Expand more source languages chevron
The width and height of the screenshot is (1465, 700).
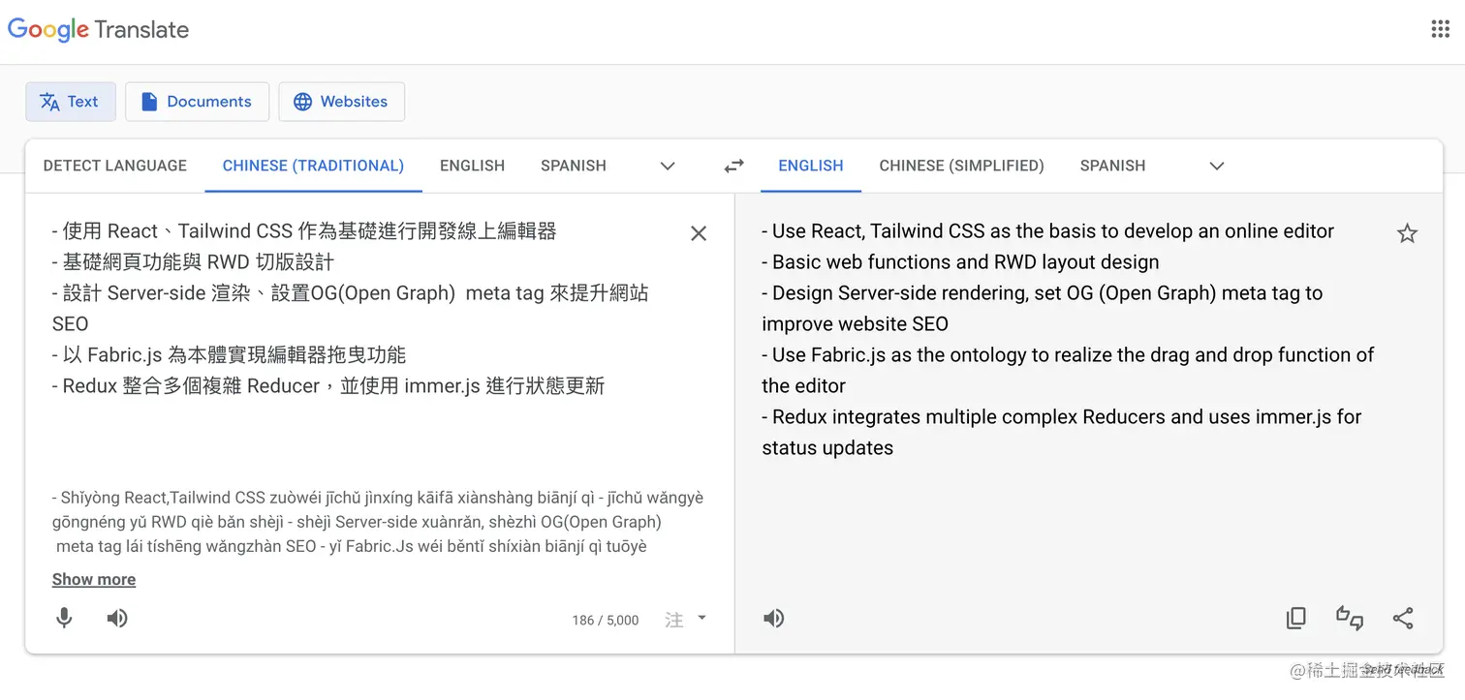[x=668, y=166]
